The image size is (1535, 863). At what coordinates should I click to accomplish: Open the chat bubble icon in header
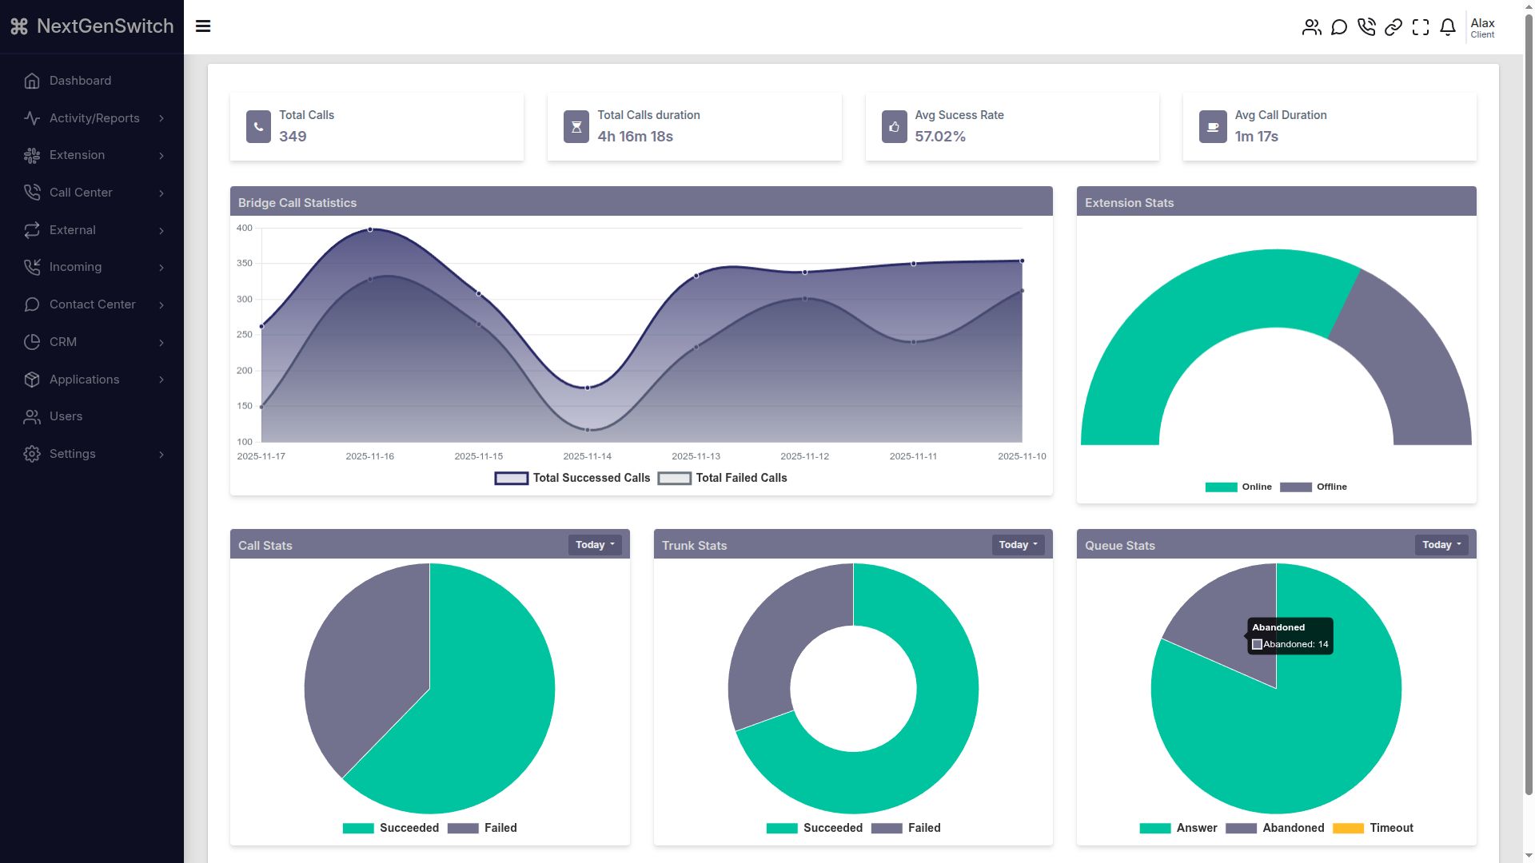(x=1339, y=27)
